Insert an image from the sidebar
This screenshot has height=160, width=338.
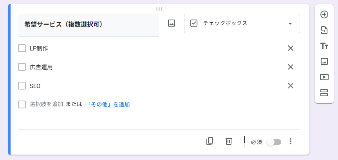tap(324, 61)
